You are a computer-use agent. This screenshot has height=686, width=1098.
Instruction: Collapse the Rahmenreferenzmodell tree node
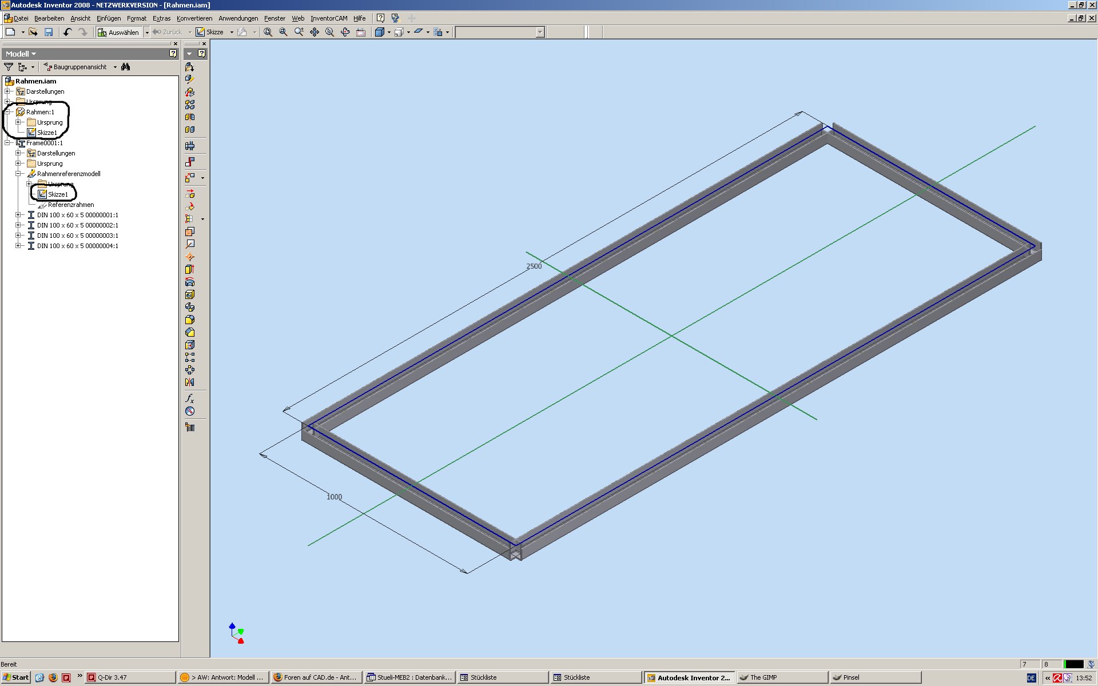pos(18,174)
